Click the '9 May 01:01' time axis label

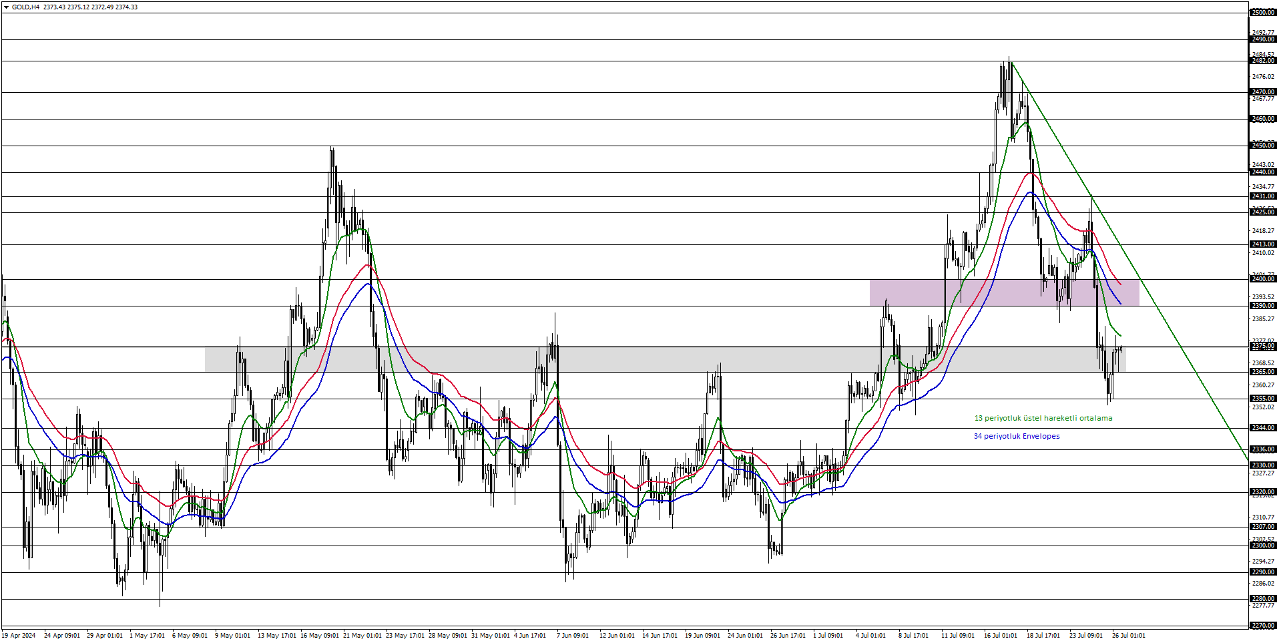[232, 636]
